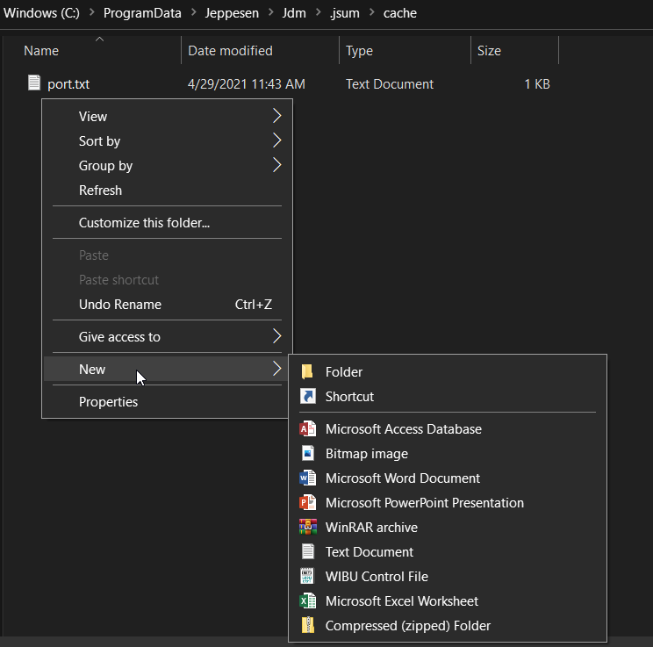Image resolution: width=653 pixels, height=647 pixels.
Task: Expand the View submenu arrow
Action: 276,117
